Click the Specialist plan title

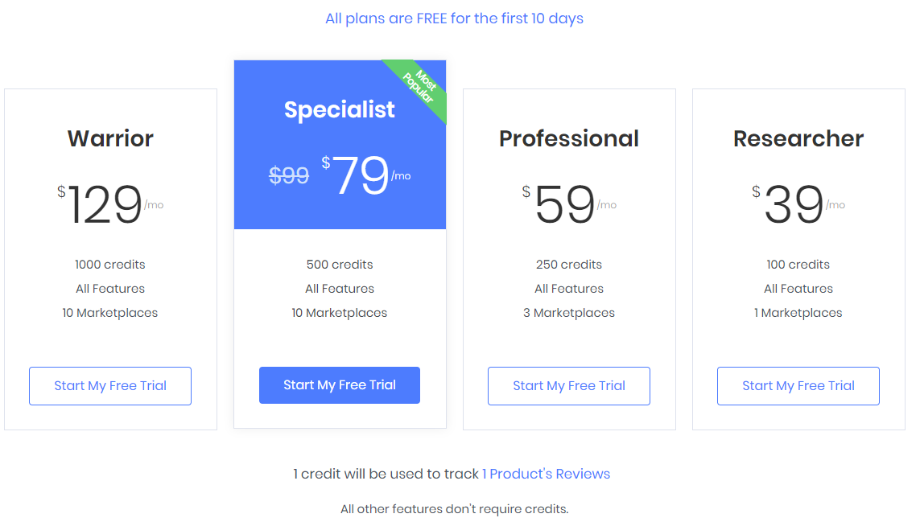(x=340, y=109)
